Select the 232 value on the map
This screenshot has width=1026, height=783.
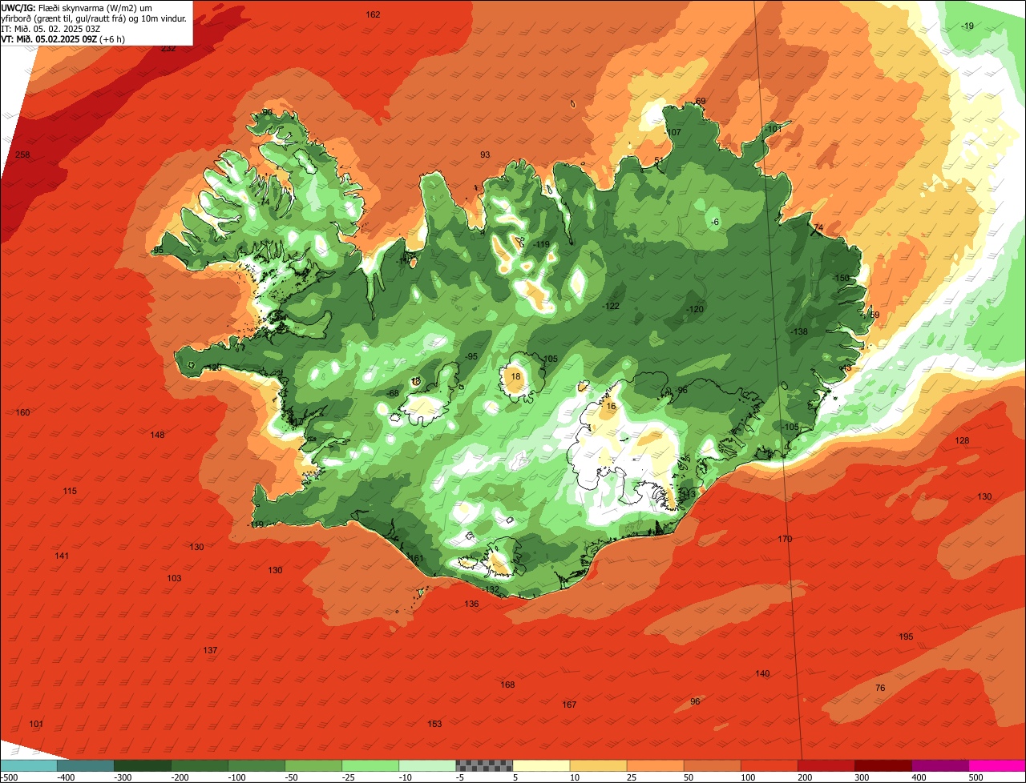(x=168, y=48)
